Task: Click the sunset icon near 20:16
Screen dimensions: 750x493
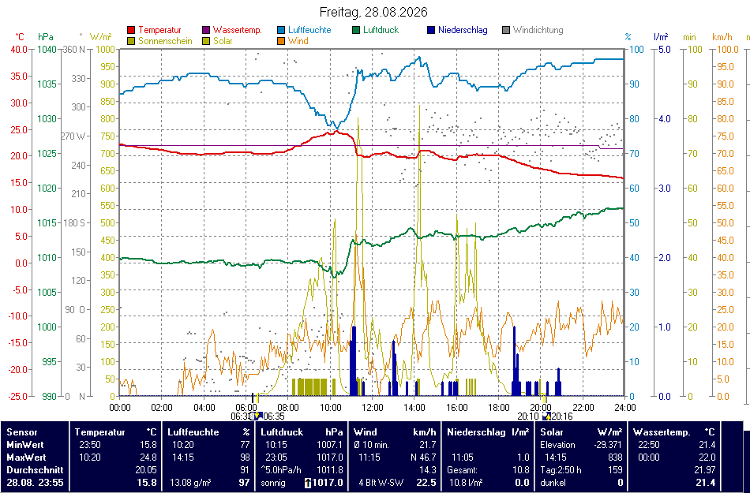Action: 546,416
